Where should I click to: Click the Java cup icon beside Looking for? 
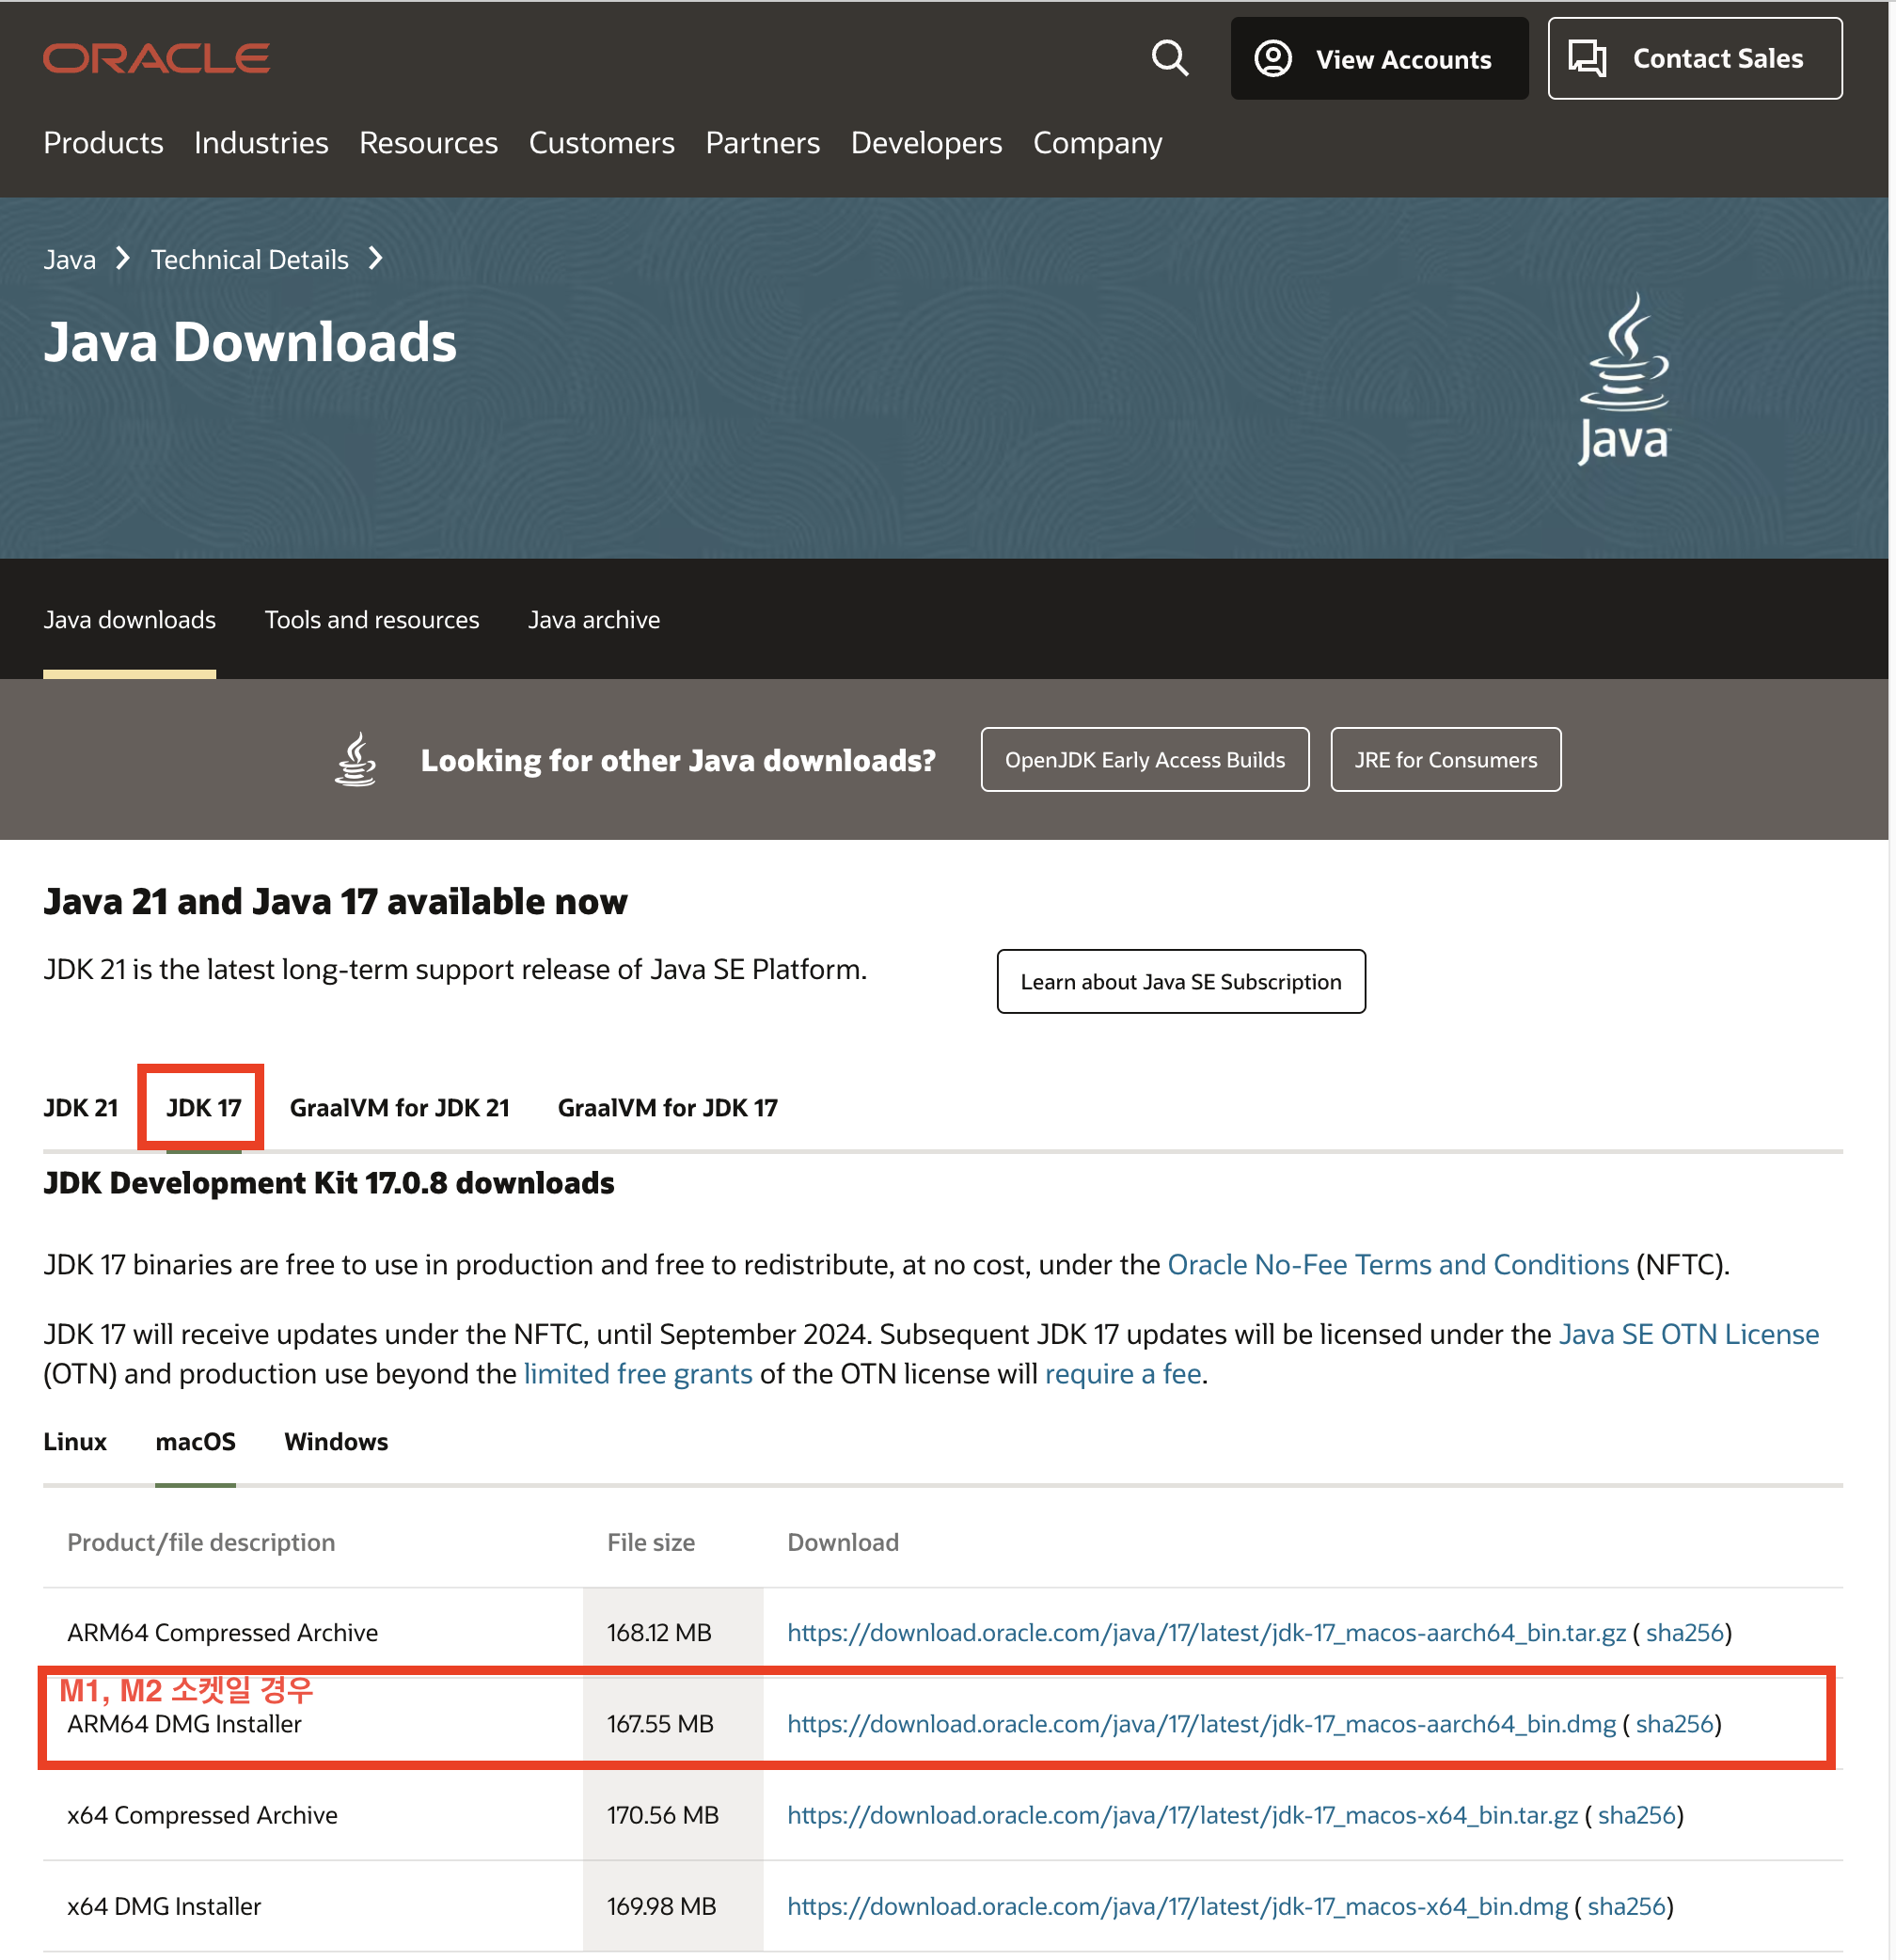[x=356, y=760]
